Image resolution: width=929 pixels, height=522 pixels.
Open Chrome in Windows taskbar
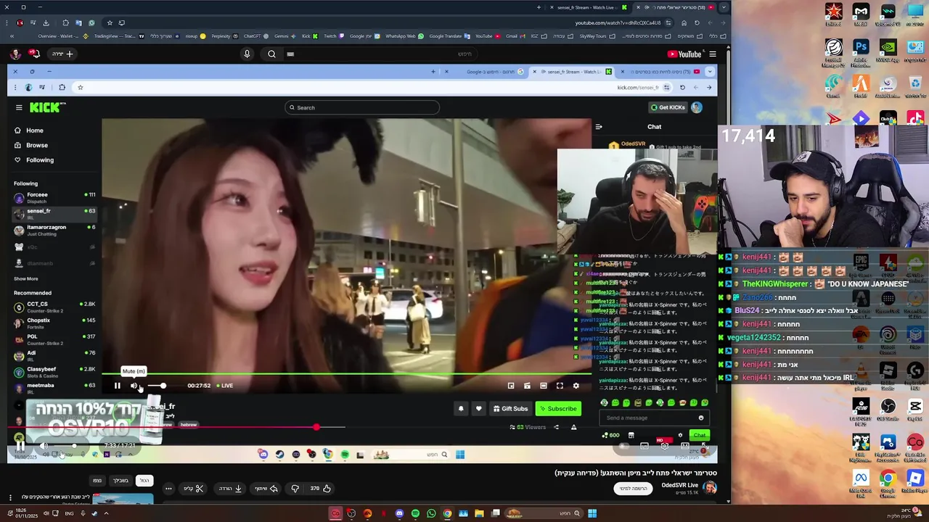447,513
